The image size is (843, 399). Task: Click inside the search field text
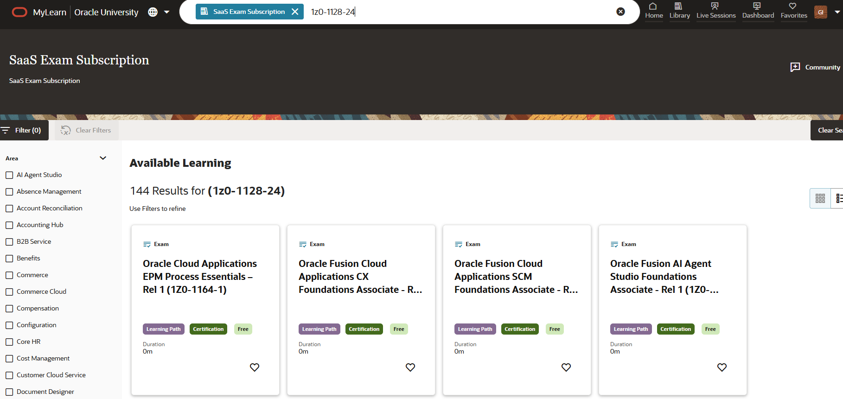pos(333,12)
